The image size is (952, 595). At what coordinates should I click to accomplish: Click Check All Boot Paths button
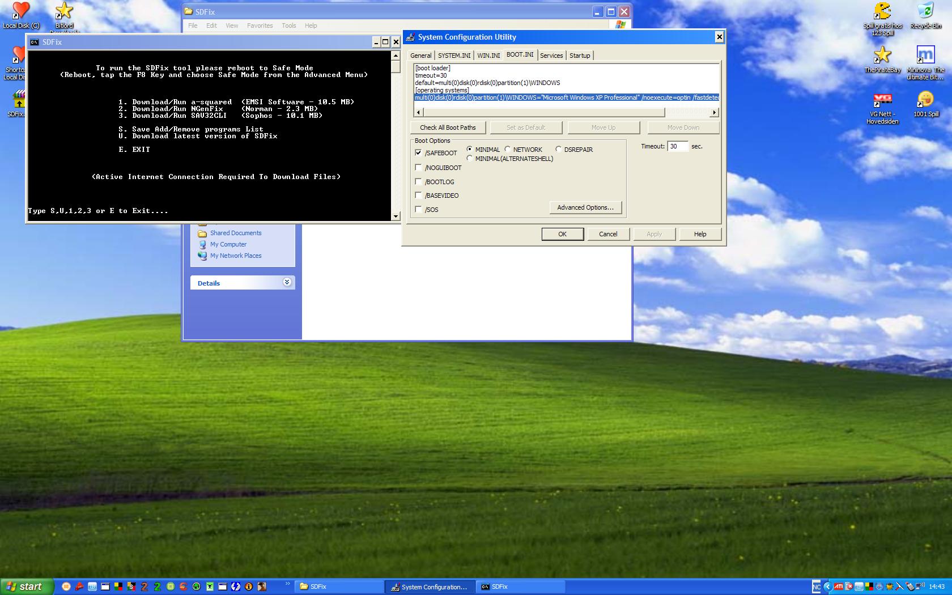[448, 127]
